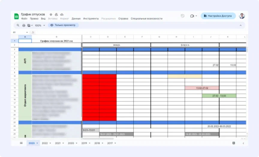Select row 1 header
The width and height of the screenshot is (259, 157).
(14, 41)
